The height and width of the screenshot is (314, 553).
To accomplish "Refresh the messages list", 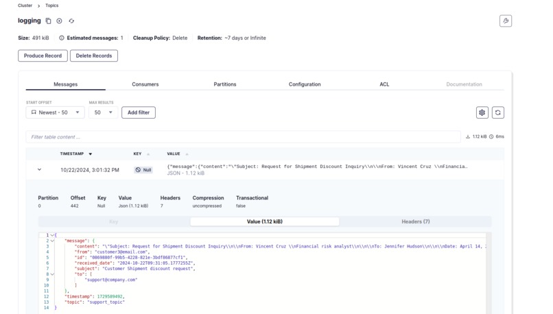I will tap(497, 112).
